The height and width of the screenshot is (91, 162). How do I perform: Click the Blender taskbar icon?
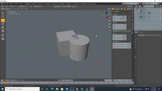tap(92, 89)
